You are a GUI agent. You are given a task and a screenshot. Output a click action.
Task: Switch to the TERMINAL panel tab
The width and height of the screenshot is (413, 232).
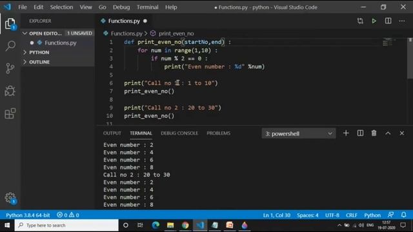coord(141,133)
